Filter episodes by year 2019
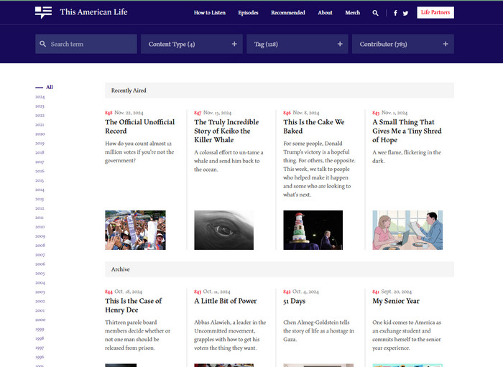The height and width of the screenshot is (367, 503). coord(40,143)
